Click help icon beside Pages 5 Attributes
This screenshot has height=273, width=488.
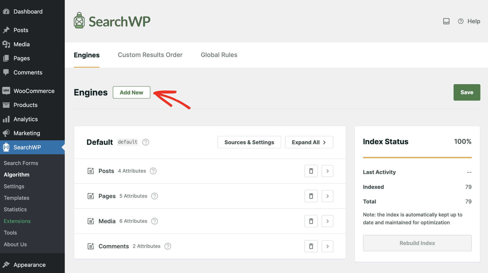coord(155,196)
